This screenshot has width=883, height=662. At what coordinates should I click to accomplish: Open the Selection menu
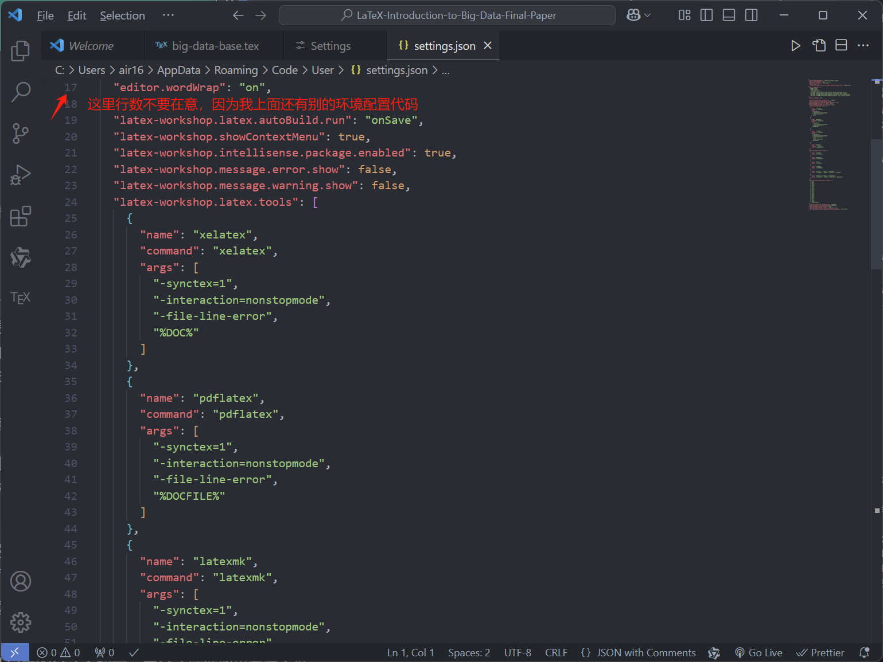tap(122, 15)
